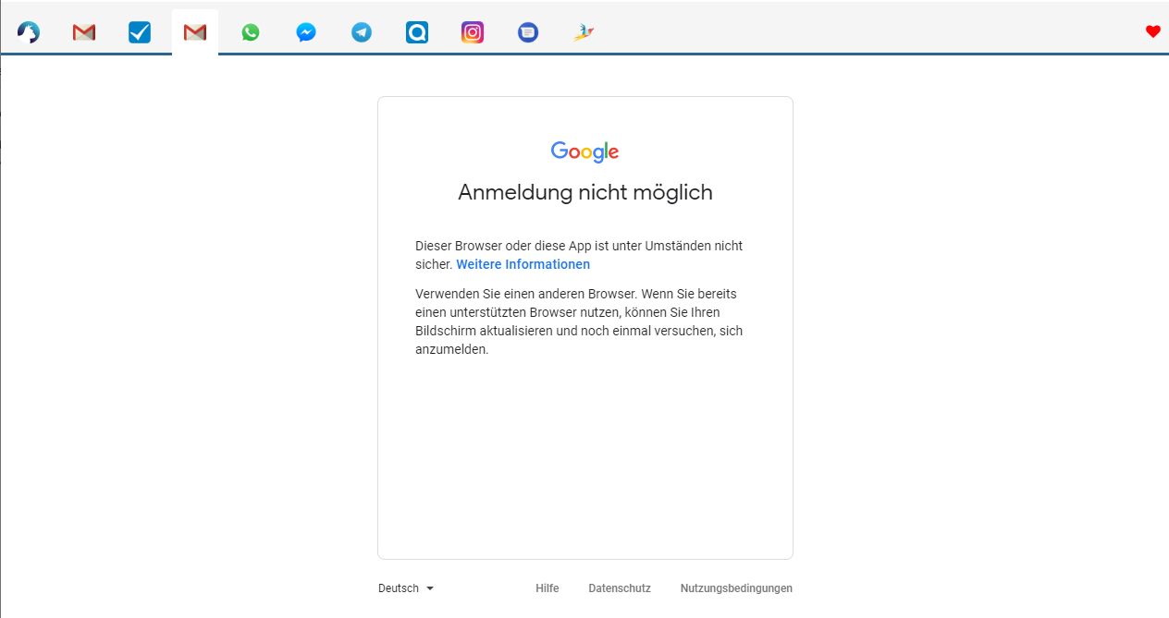Open the WhatsApp tab
The width and height of the screenshot is (1169, 618).
(251, 32)
